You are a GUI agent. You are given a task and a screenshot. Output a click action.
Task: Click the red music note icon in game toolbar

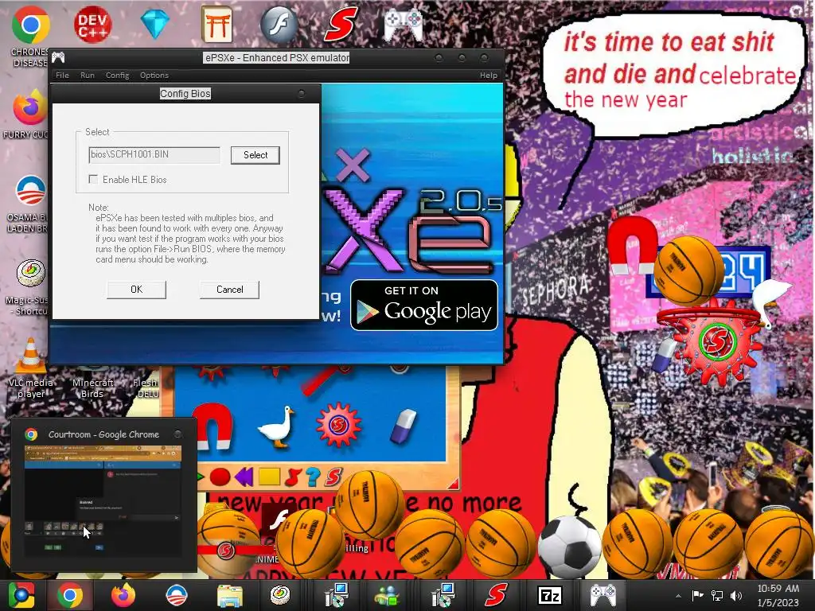point(293,477)
